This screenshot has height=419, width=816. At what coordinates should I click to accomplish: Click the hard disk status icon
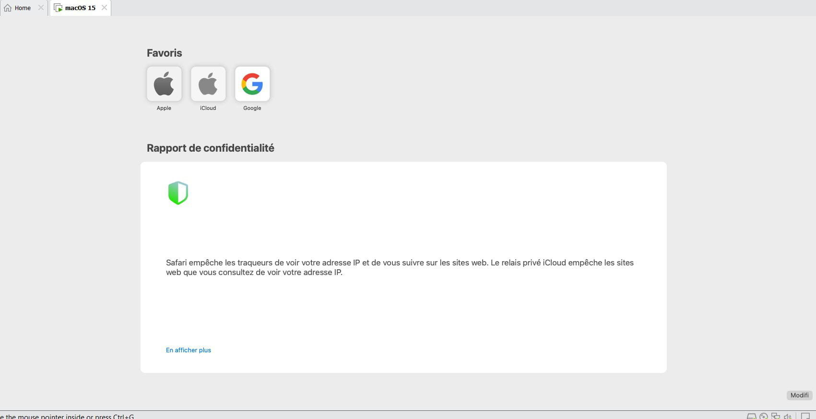(752, 416)
